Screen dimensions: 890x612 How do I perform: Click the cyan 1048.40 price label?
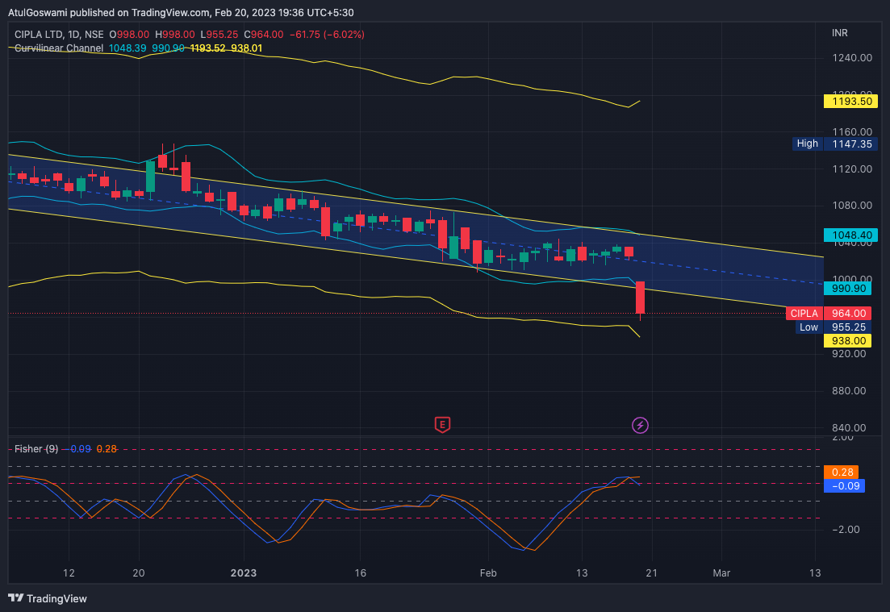tap(850, 235)
